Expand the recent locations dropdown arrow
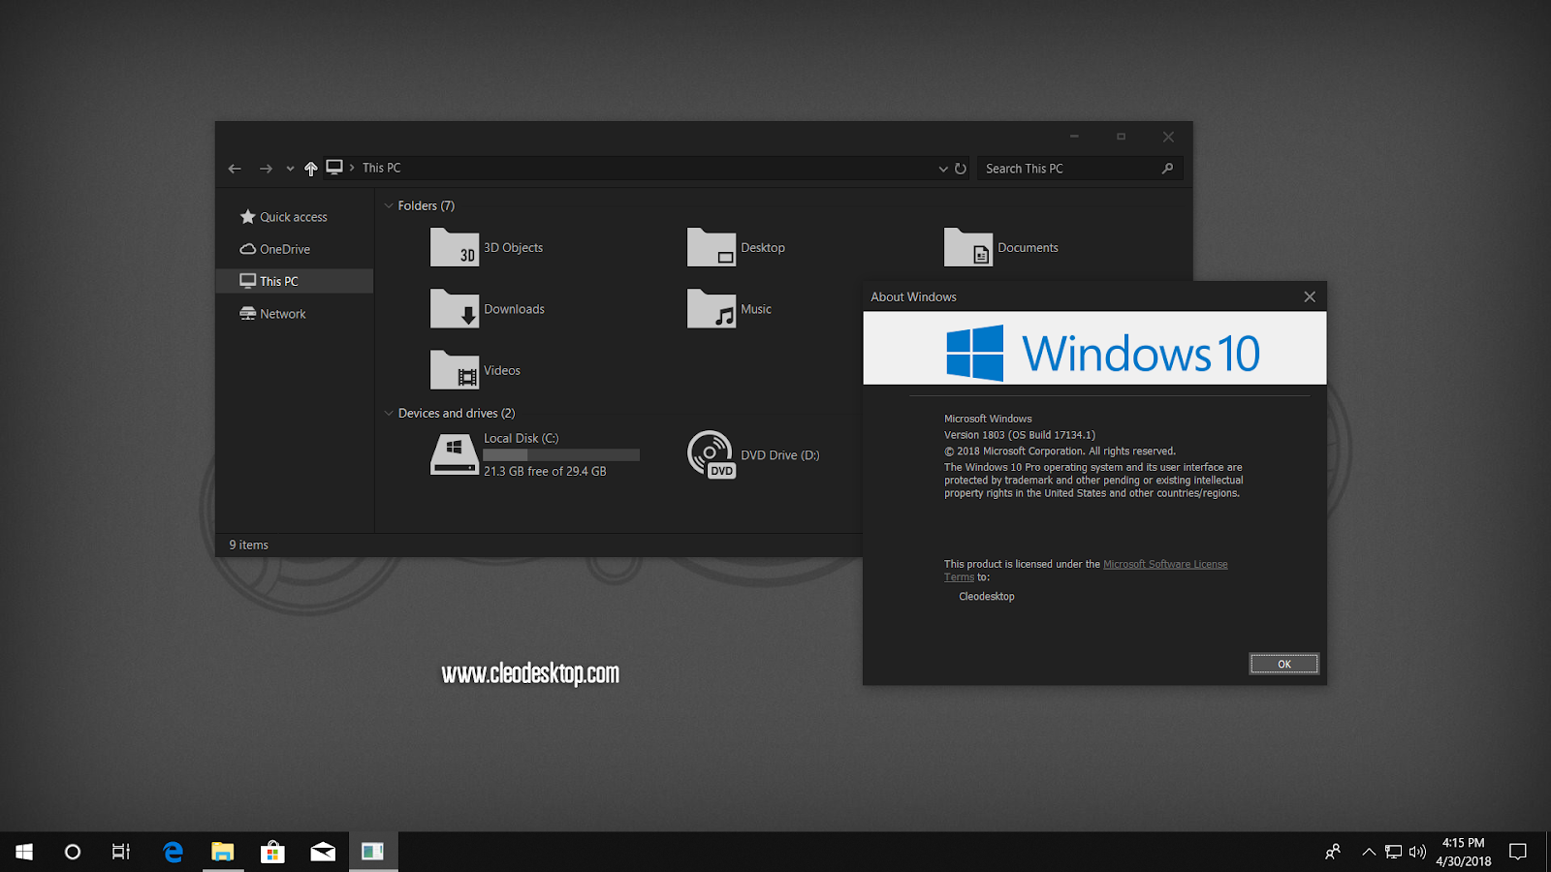This screenshot has width=1551, height=872. (x=290, y=169)
